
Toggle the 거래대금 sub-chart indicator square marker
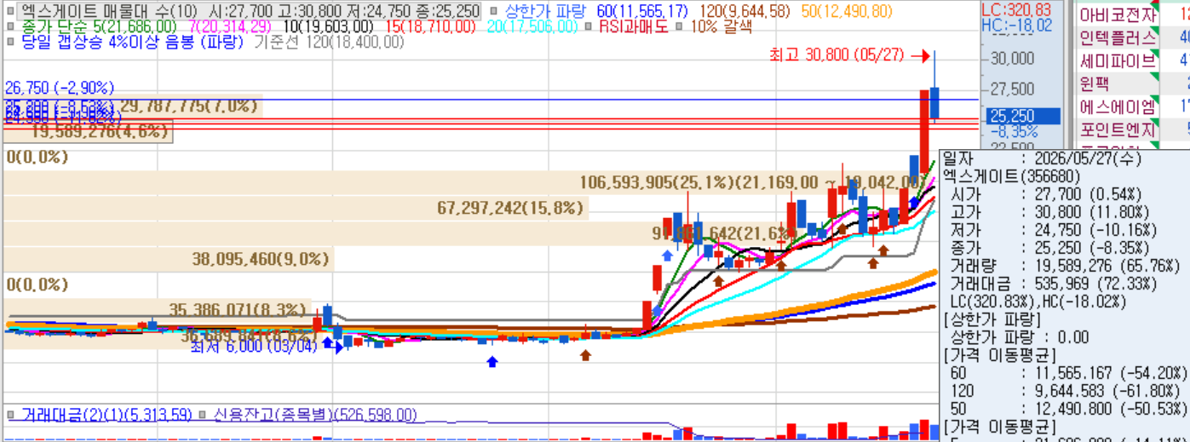(10, 415)
